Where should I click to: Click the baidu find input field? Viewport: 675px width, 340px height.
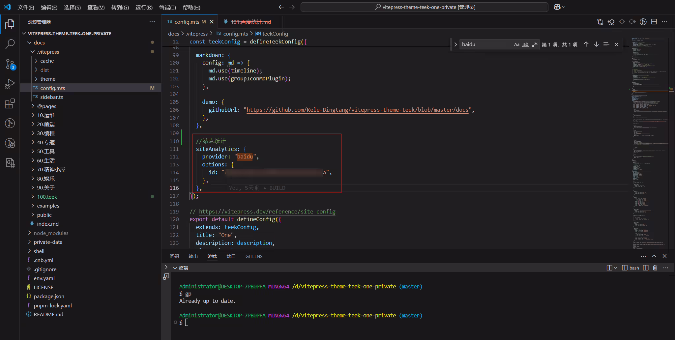486,44
